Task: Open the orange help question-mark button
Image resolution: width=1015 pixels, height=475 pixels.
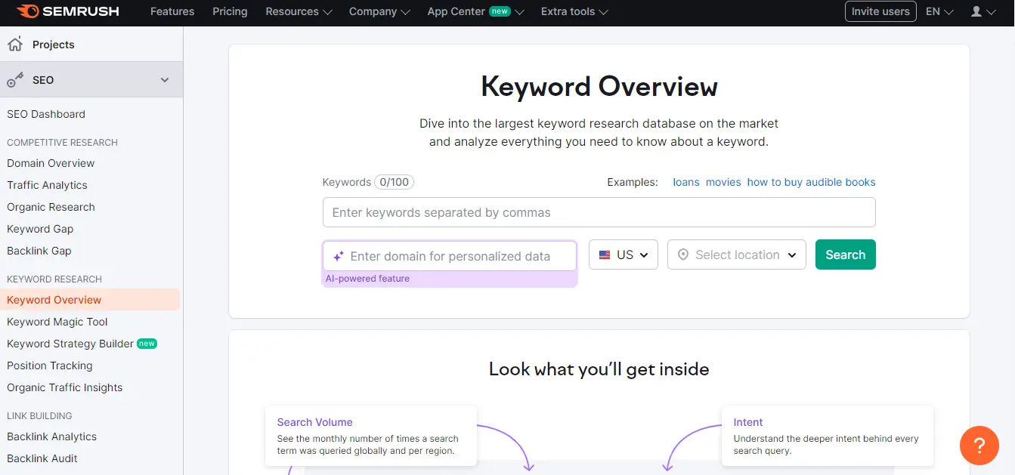Action: click(979, 445)
